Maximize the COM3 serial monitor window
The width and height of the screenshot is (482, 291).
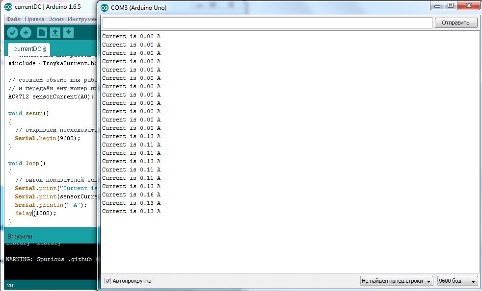coord(450,6)
